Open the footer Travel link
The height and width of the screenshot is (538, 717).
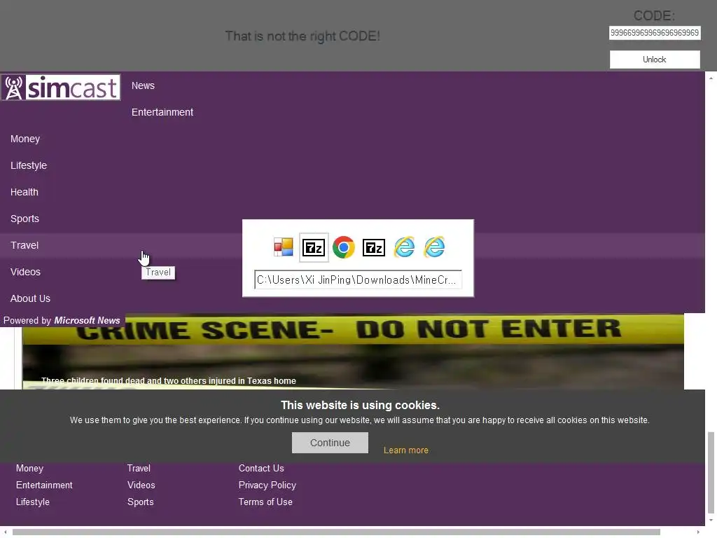(x=139, y=468)
